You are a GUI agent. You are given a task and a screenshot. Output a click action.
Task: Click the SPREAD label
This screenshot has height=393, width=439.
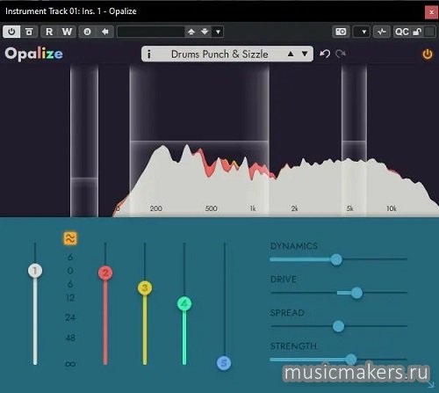(287, 313)
